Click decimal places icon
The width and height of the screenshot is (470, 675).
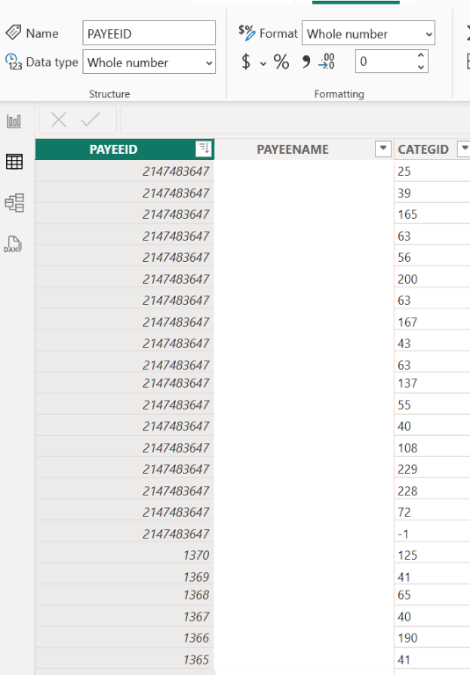326,62
